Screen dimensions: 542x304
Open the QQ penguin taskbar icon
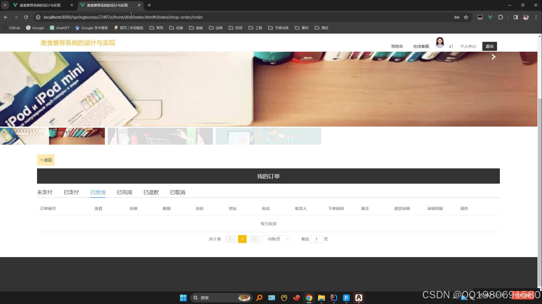point(359,298)
